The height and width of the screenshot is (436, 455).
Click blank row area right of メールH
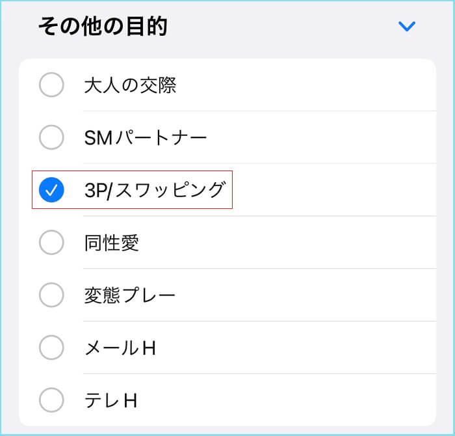coord(292,348)
